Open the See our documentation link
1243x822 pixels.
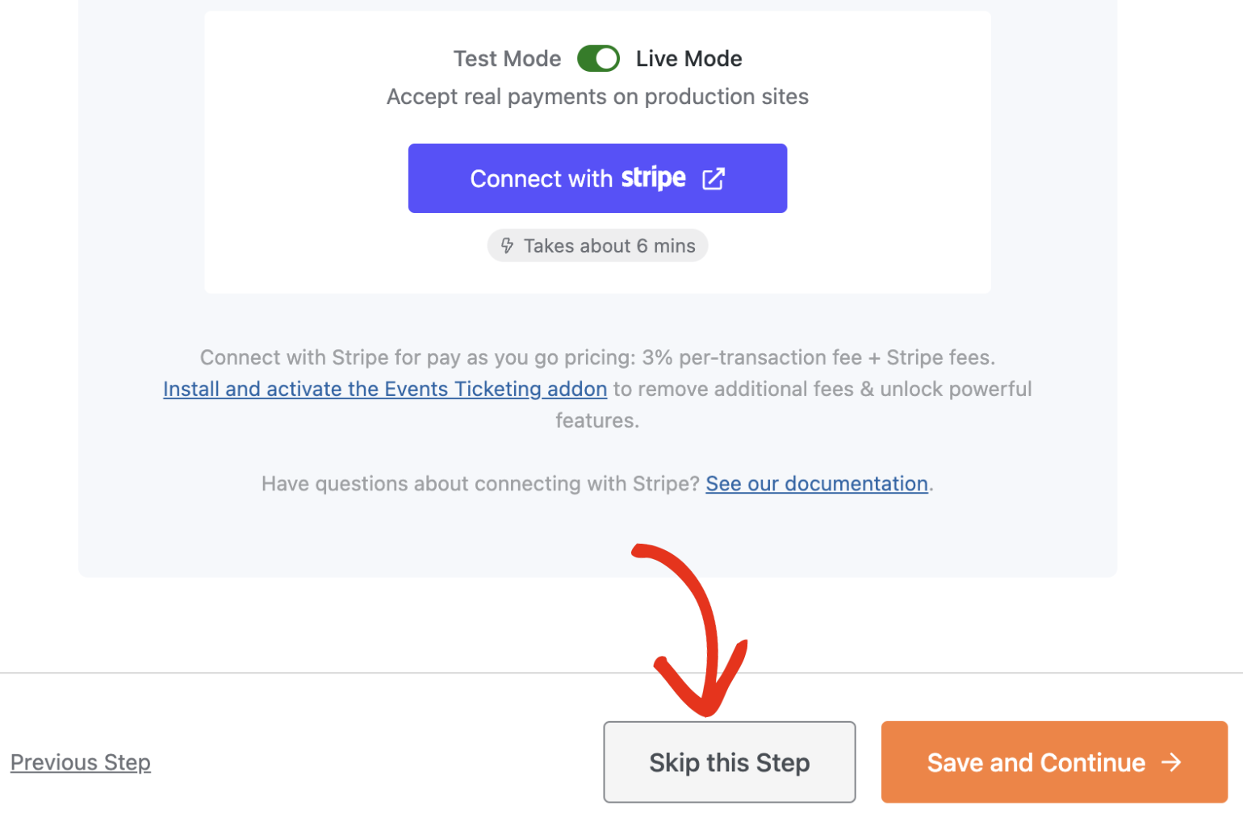817,483
